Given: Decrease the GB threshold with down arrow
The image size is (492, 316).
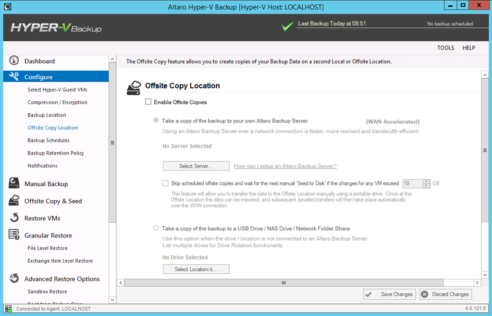Looking at the screenshot, I should pos(426,185).
